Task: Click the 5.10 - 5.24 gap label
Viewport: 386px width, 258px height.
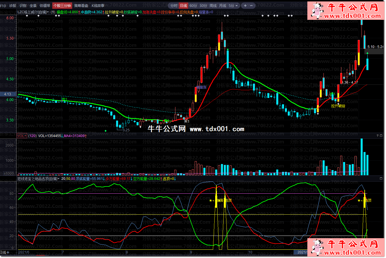Action: [x=376, y=47]
